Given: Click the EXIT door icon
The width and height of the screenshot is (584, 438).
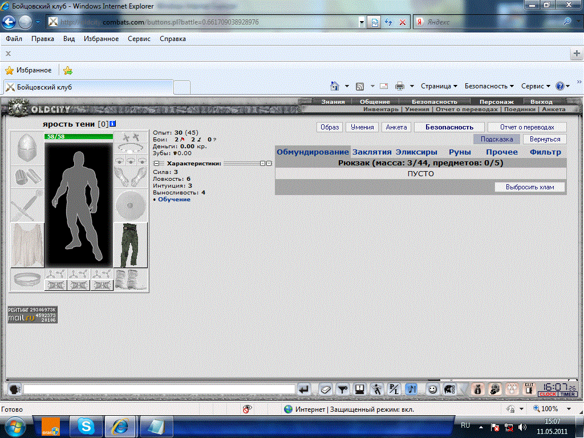Looking at the screenshot, I should coord(529,389).
